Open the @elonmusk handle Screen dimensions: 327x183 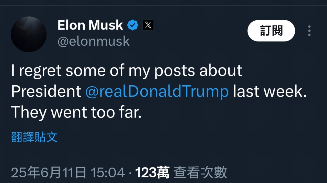(x=94, y=41)
